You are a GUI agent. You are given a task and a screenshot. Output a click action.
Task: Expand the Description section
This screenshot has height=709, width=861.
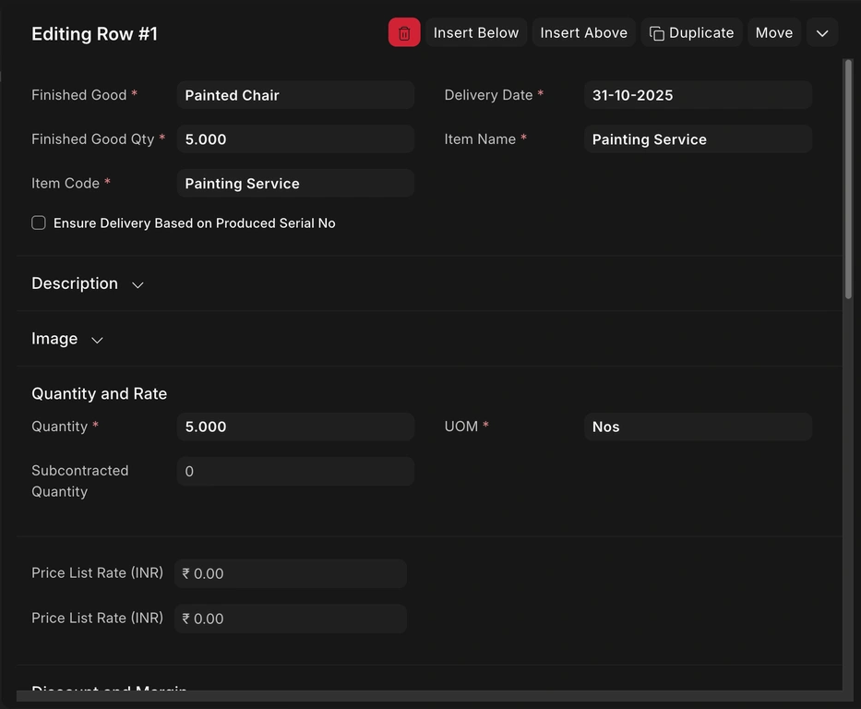click(x=88, y=283)
